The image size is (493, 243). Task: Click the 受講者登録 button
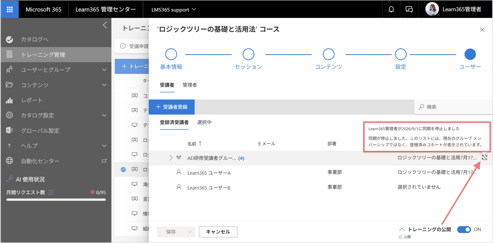[172, 107]
